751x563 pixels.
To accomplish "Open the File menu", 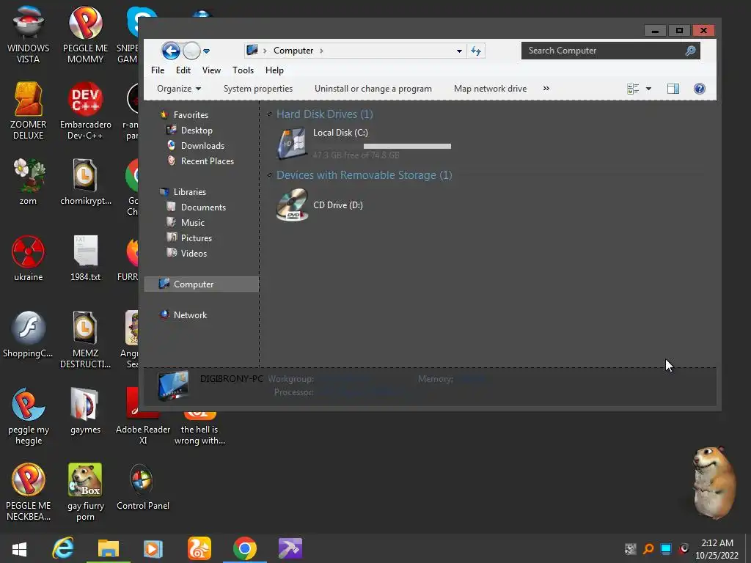I will pos(158,70).
